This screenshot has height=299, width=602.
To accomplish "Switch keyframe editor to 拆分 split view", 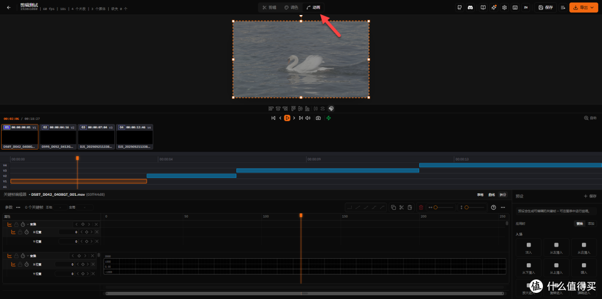I will (x=503, y=195).
